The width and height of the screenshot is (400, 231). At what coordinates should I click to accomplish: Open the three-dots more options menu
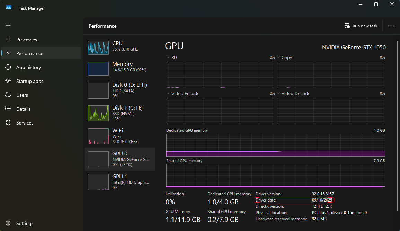[391, 26]
